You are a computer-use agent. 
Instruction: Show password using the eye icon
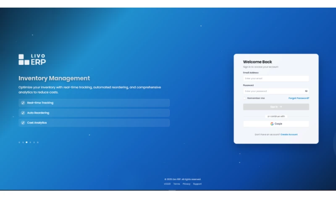pos(306,91)
